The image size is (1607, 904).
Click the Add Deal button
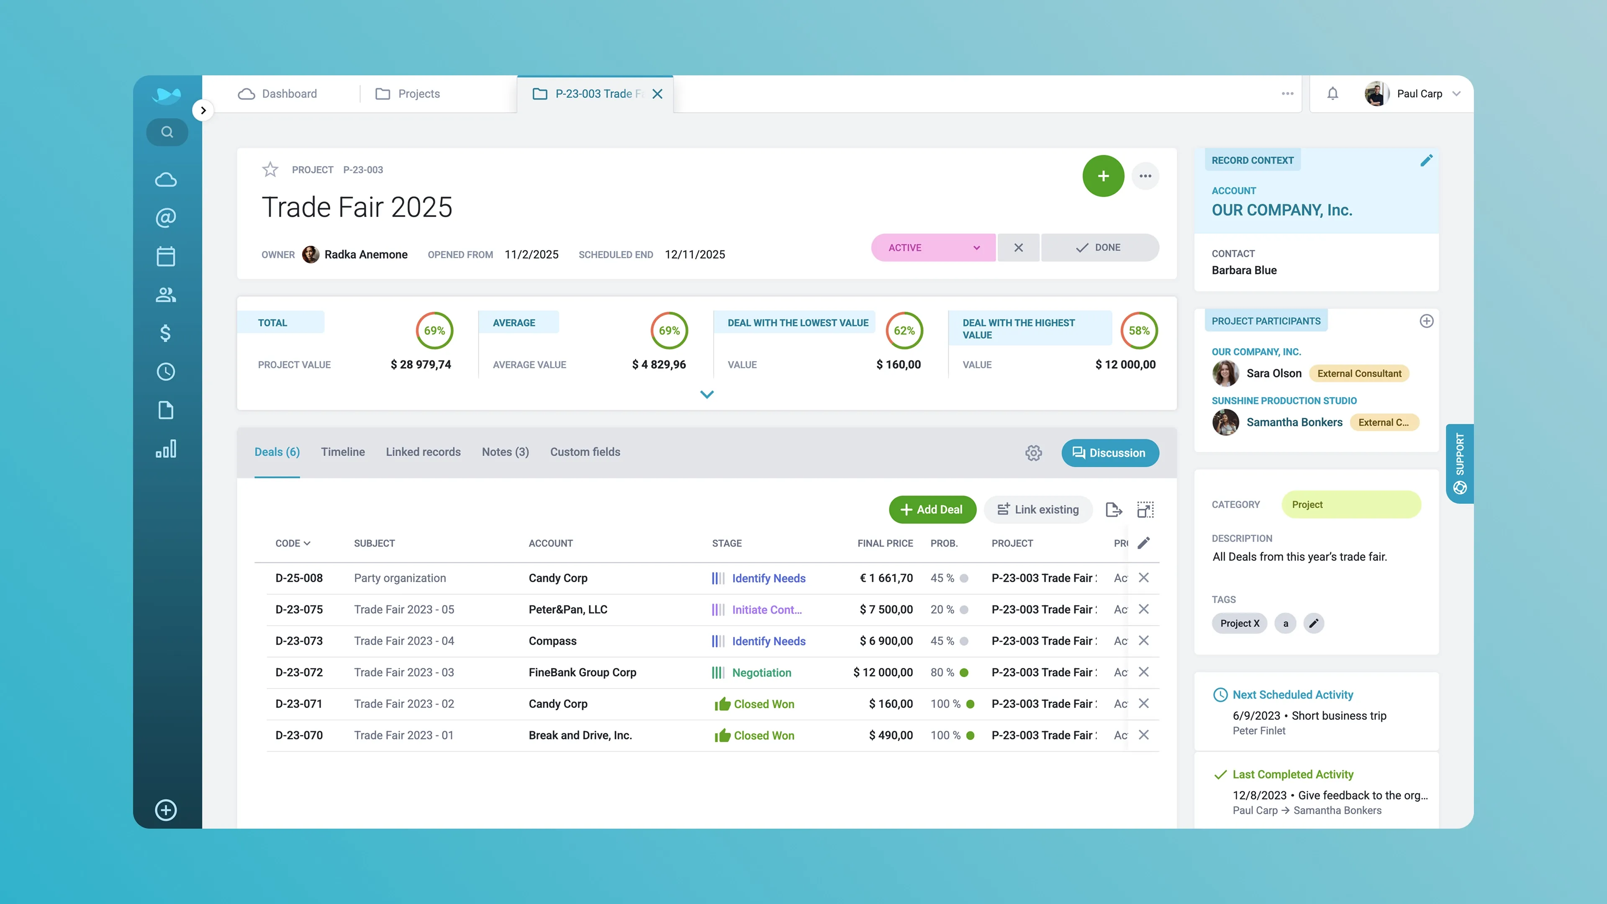tap(932, 510)
